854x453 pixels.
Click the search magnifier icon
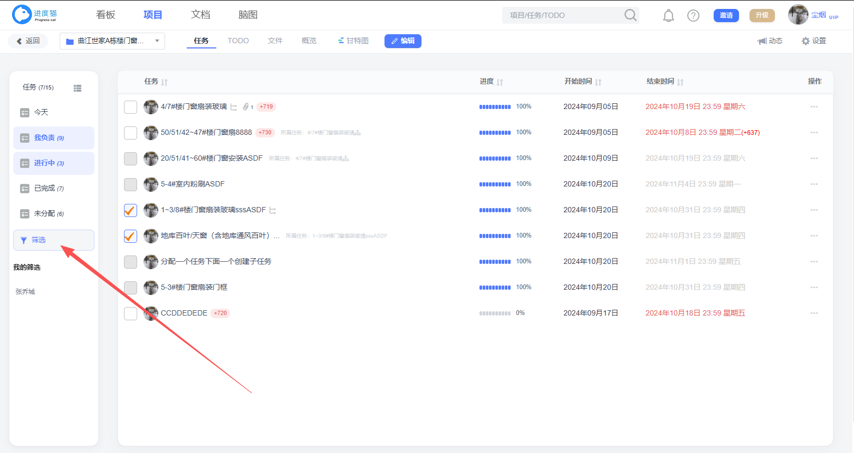[630, 15]
